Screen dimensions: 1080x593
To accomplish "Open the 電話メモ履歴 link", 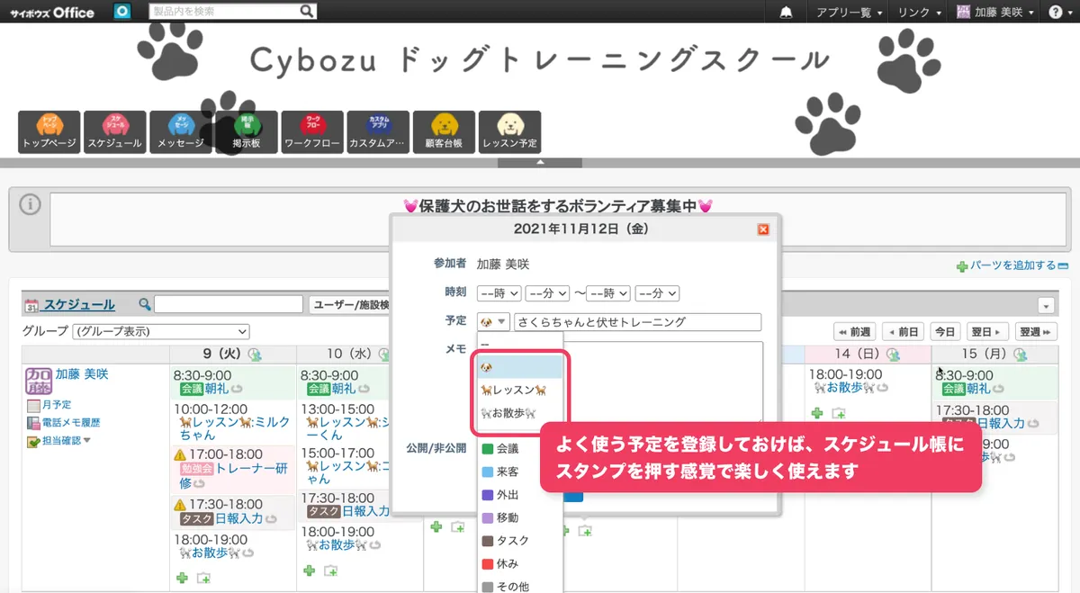I will tap(63, 422).
